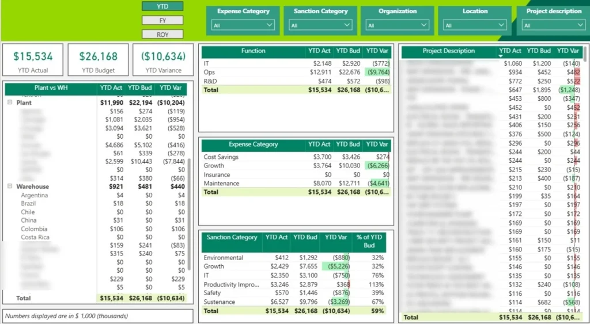Open the Sanction Category slicer dropdown
Screen dimensions: 590x324
tap(320, 25)
